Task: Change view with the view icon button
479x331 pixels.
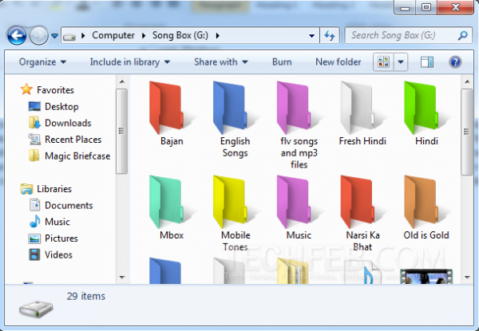Action: pyautogui.click(x=384, y=62)
